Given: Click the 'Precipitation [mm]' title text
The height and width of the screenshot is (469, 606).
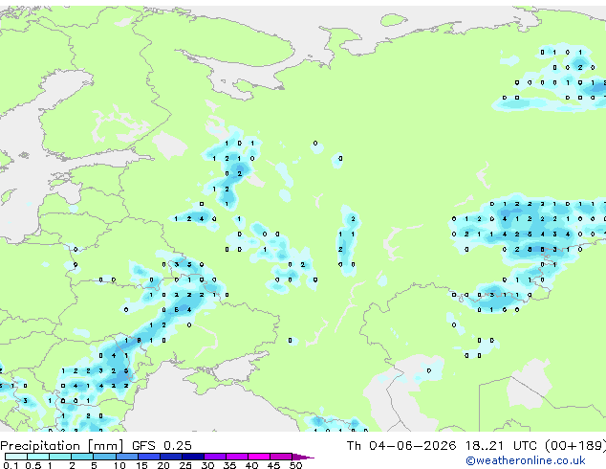Looking at the screenshot, I should point(62,446).
